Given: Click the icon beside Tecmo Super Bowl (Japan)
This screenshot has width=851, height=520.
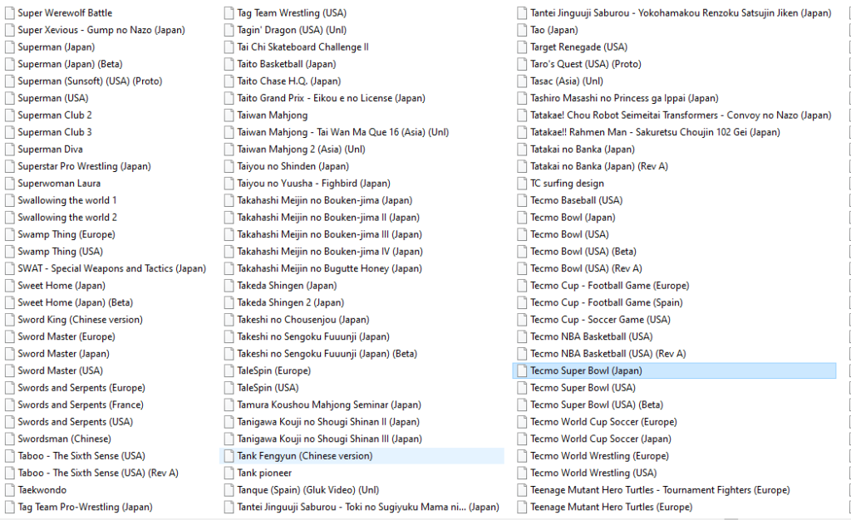Looking at the screenshot, I should (523, 370).
